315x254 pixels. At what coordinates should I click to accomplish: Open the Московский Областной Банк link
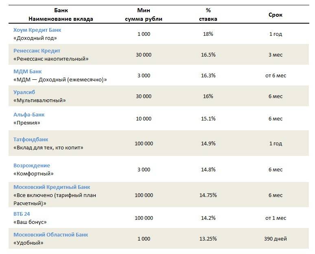tap(50, 235)
